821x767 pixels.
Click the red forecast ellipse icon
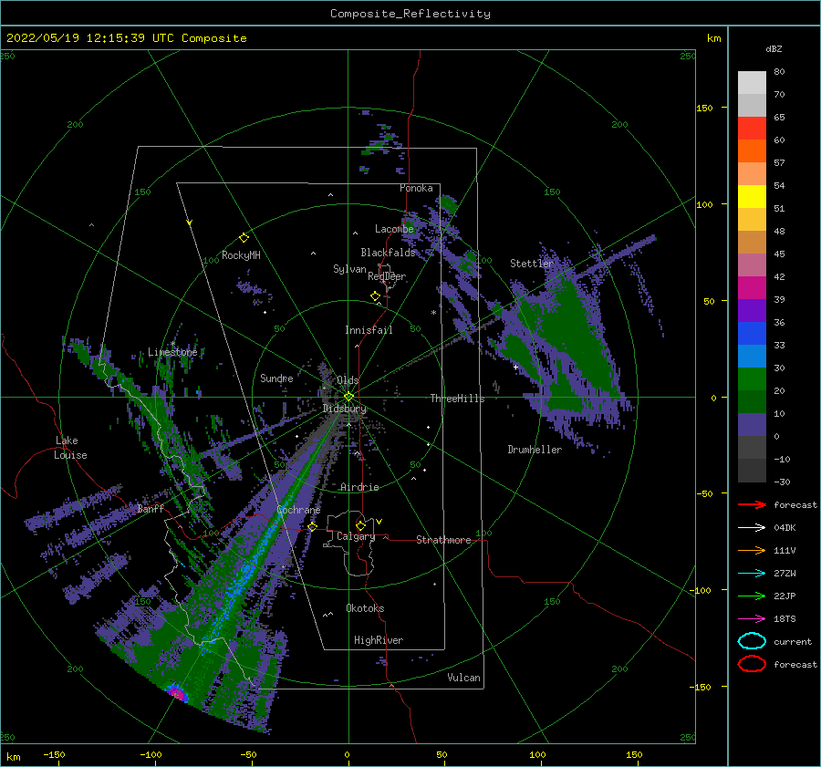[x=752, y=664]
